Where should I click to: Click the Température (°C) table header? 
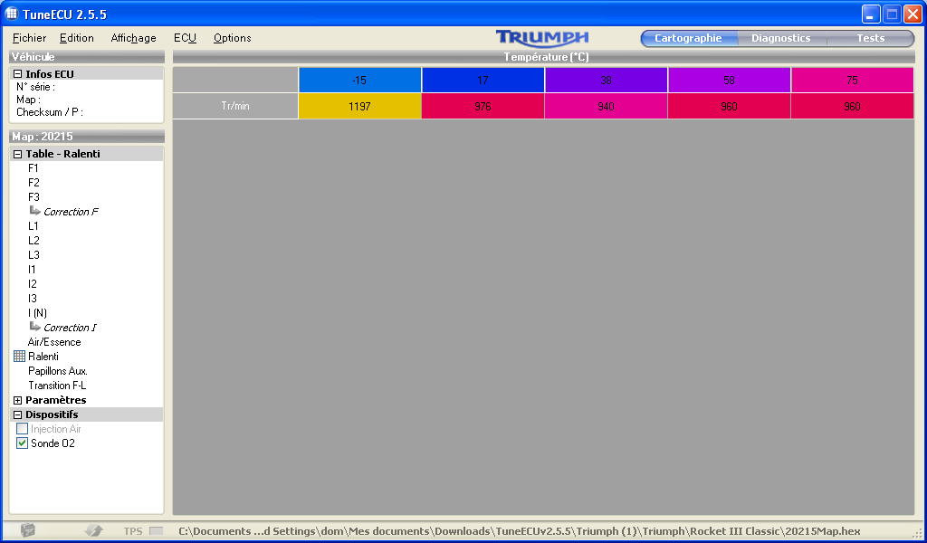[544, 57]
